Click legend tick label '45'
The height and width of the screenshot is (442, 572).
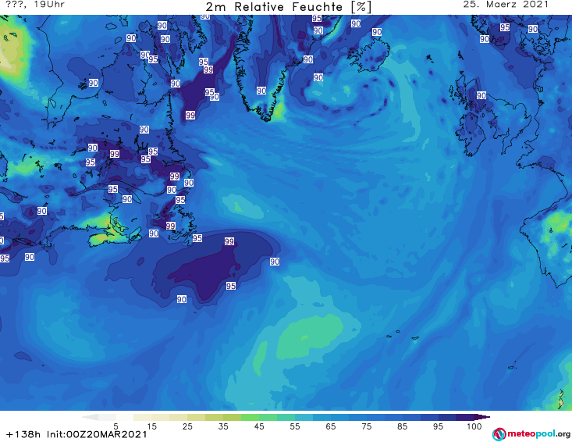click(259, 426)
